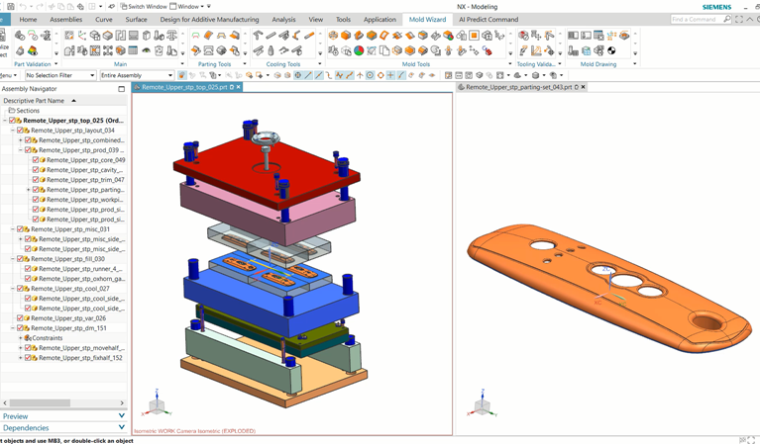Screen dimensions: 760x444
Task: Click the green umbrella-shaped icon in Main group
Action: [x=146, y=50]
